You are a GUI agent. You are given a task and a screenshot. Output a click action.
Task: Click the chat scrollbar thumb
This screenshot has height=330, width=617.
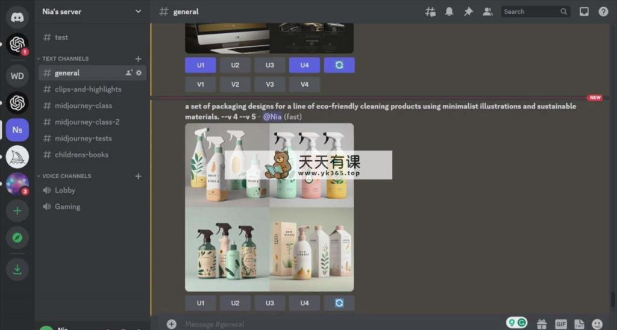(612, 299)
